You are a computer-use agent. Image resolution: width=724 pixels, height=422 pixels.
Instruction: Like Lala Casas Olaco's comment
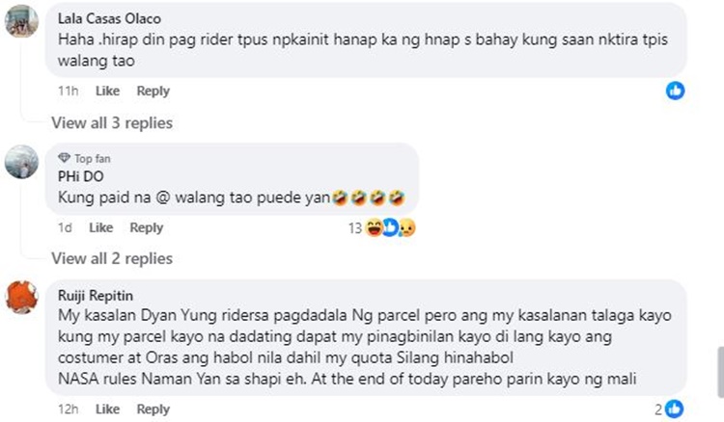107,91
